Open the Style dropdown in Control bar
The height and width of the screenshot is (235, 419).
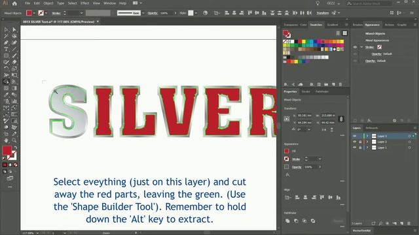tap(196, 13)
